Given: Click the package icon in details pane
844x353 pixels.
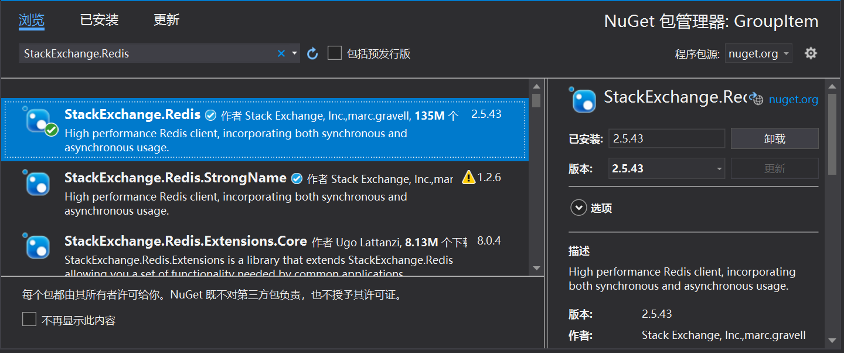Looking at the screenshot, I should click(584, 101).
